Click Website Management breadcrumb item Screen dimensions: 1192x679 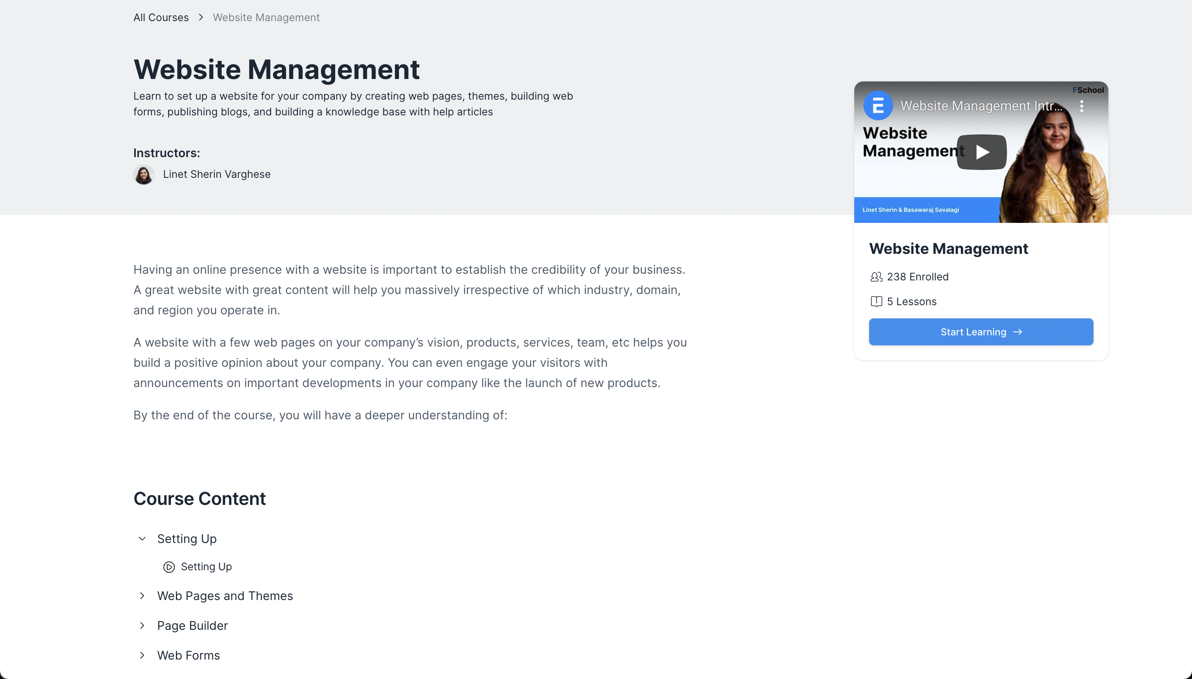(266, 17)
